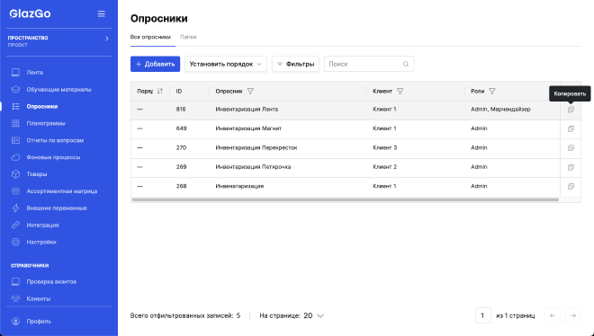Click the Интеграция link icon
Screen dimensions: 594x336
pos(15,225)
